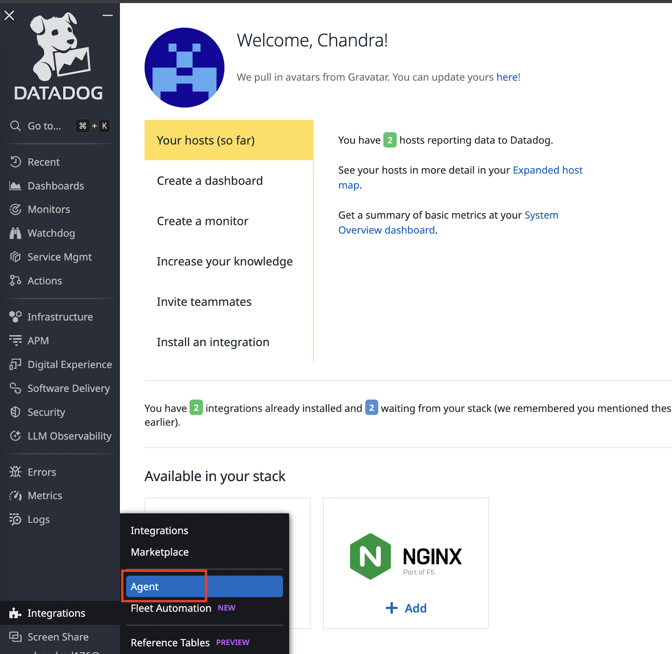Open Recent in the sidebar
The width and height of the screenshot is (672, 654).
click(x=44, y=162)
